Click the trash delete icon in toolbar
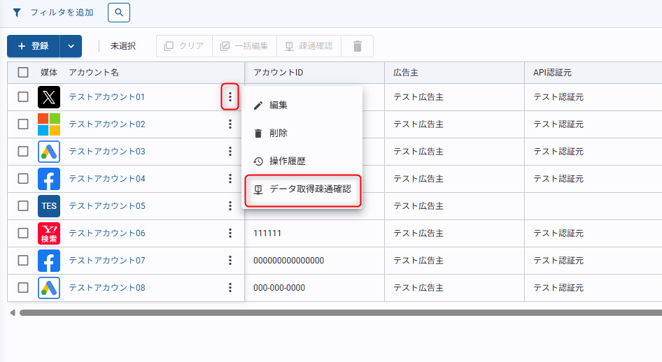 click(x=358, y=46)
